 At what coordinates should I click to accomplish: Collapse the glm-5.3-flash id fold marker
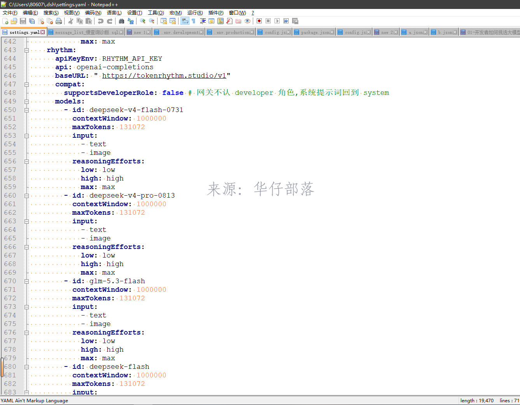(26, 281)
